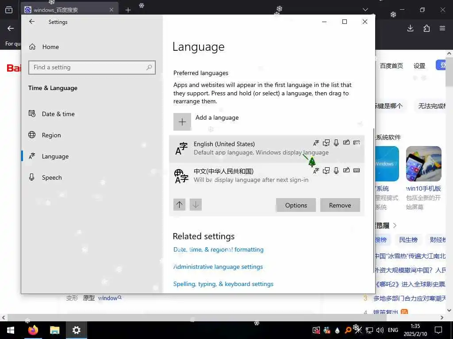Click the ENG input language indicator

pyautogui.click(x=393, y=330)
